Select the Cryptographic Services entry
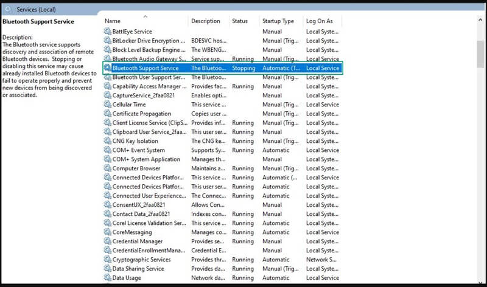The height and width of the screenshot is (287, 487). (141, 260)
